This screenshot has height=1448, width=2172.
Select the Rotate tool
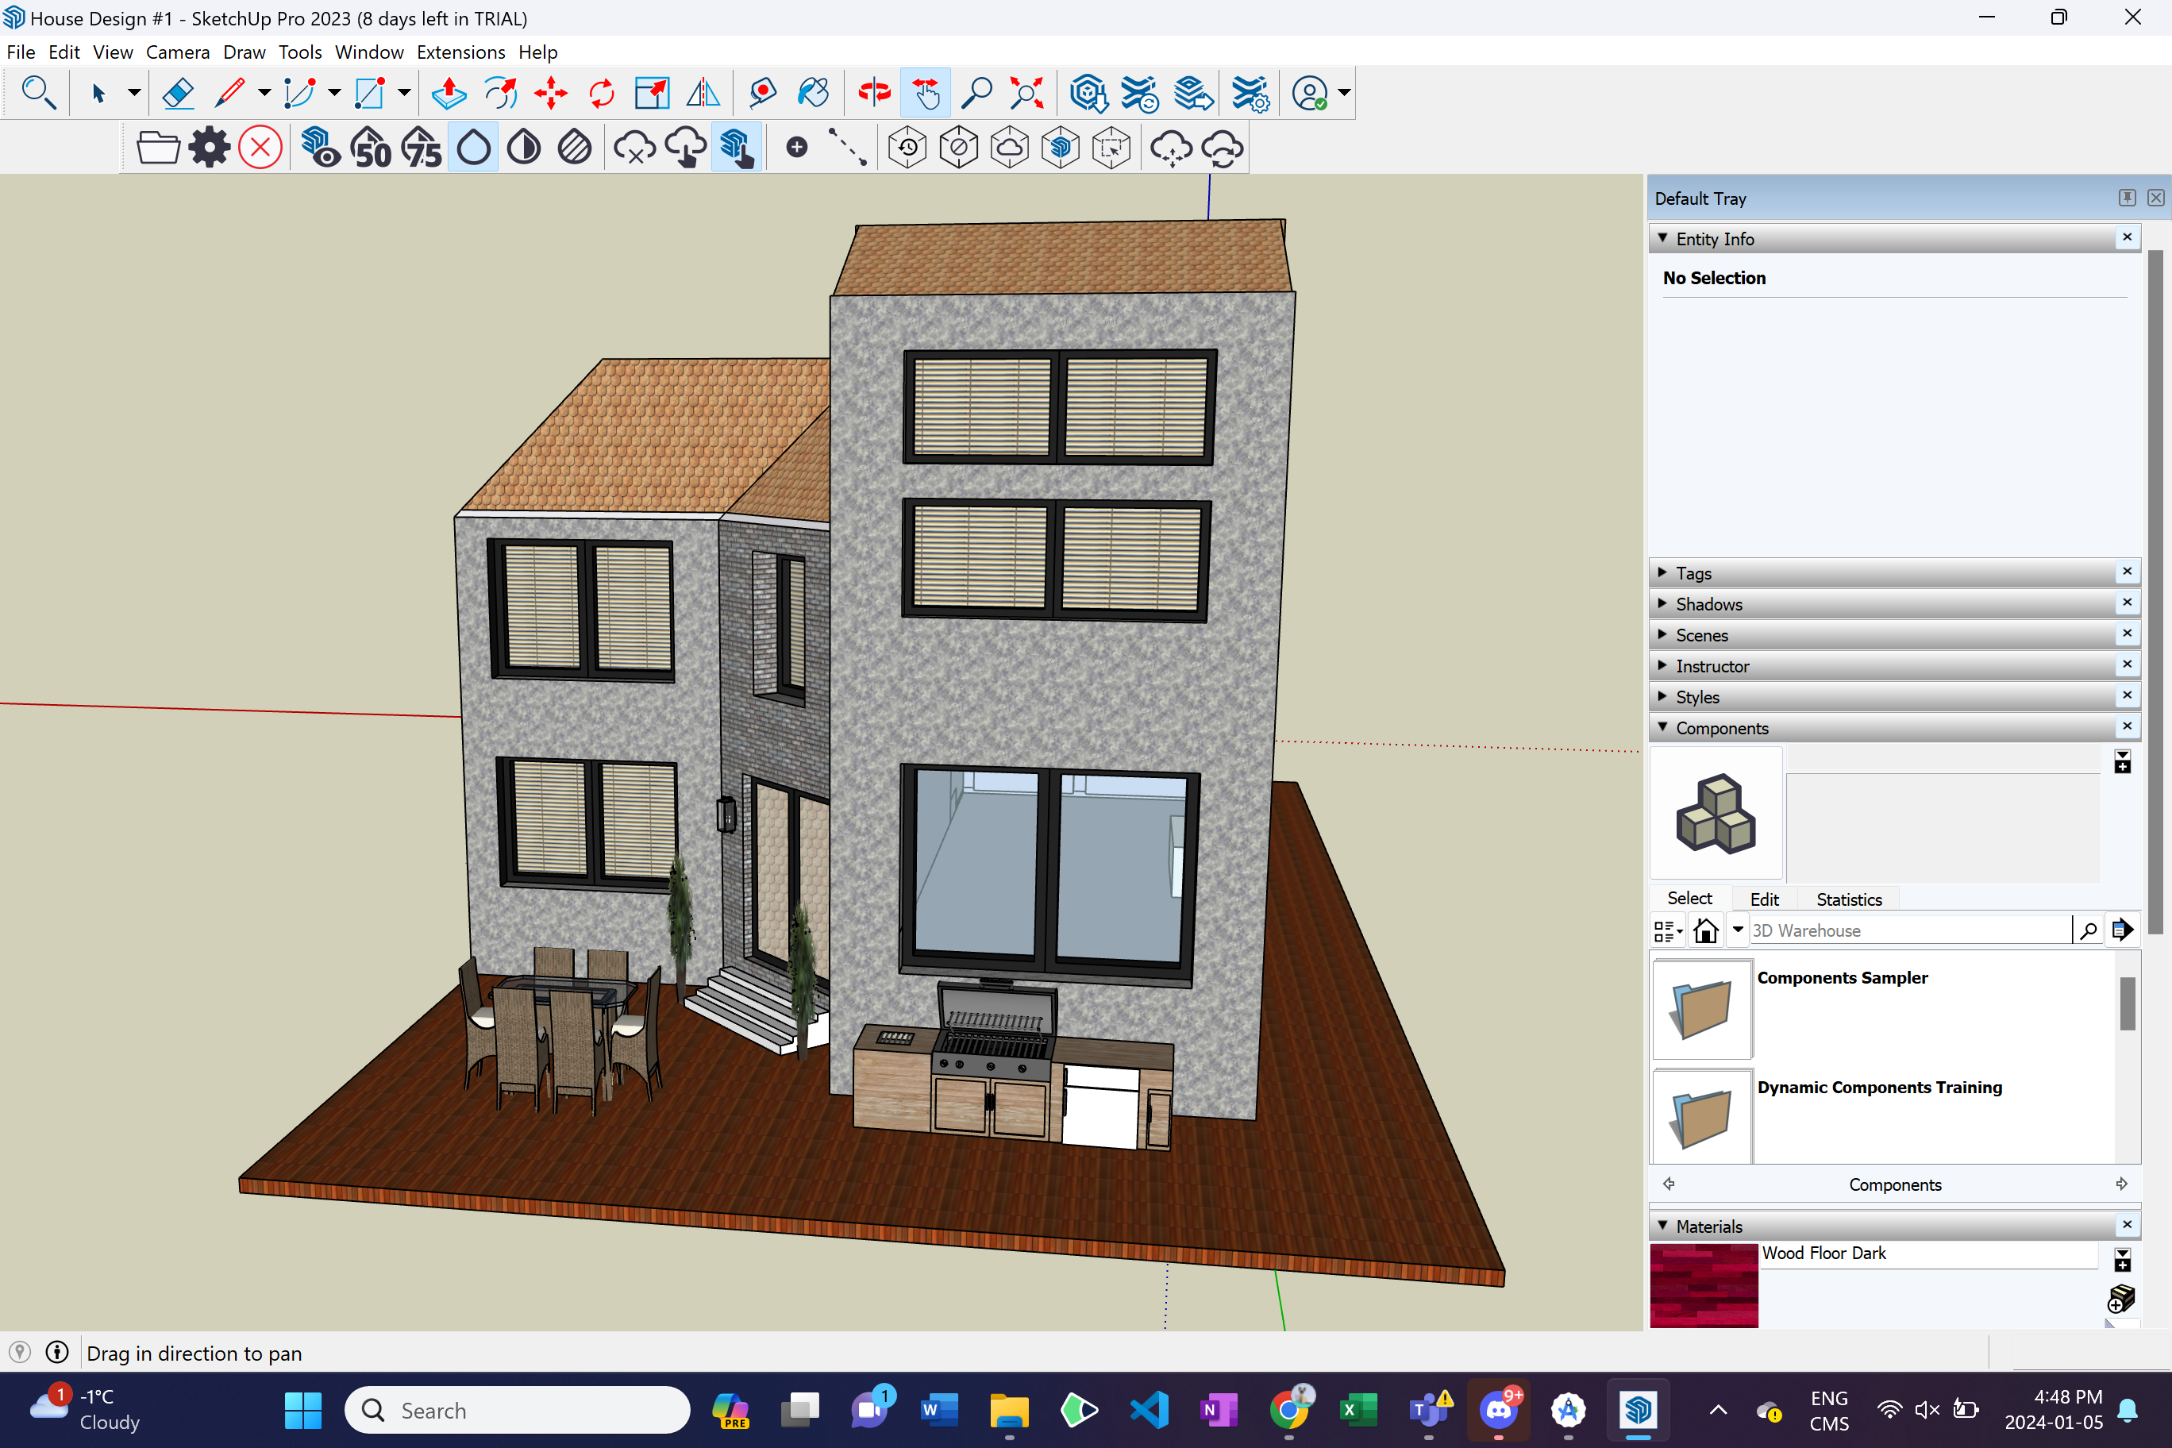tap(601, 93)
